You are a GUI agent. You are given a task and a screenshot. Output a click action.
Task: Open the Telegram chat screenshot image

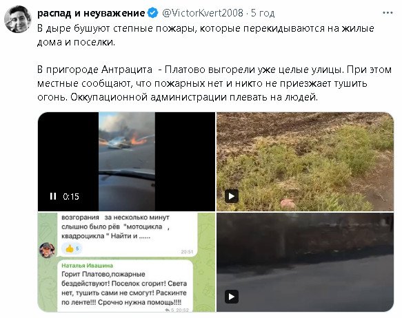point(126,262)
